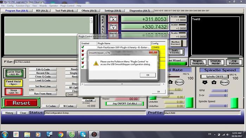This screenshot has width=246, height=138.
Task: Click the spindle speed increase arrow icon
Action: click(214, 82)
